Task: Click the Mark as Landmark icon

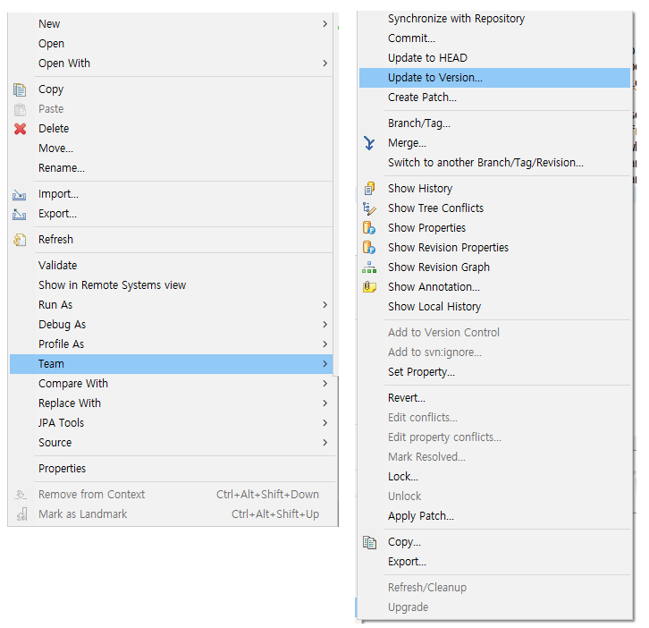Action: [x=22, y=514]
